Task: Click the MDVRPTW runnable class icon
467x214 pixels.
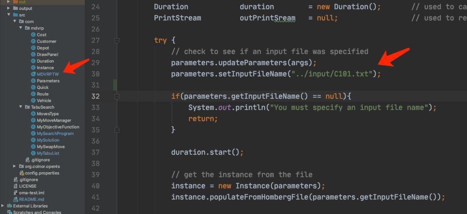Action: coord(33,74)
